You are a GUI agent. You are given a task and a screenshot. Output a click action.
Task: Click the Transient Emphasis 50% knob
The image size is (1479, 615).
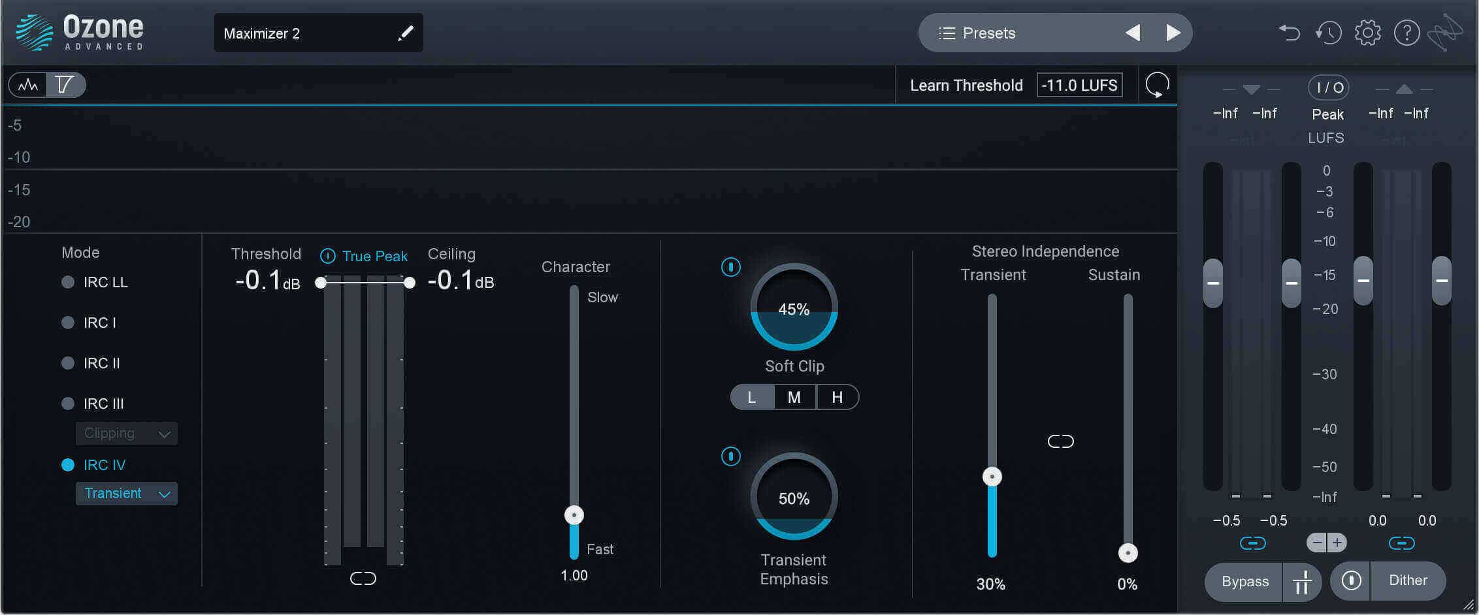click(794, 496)
